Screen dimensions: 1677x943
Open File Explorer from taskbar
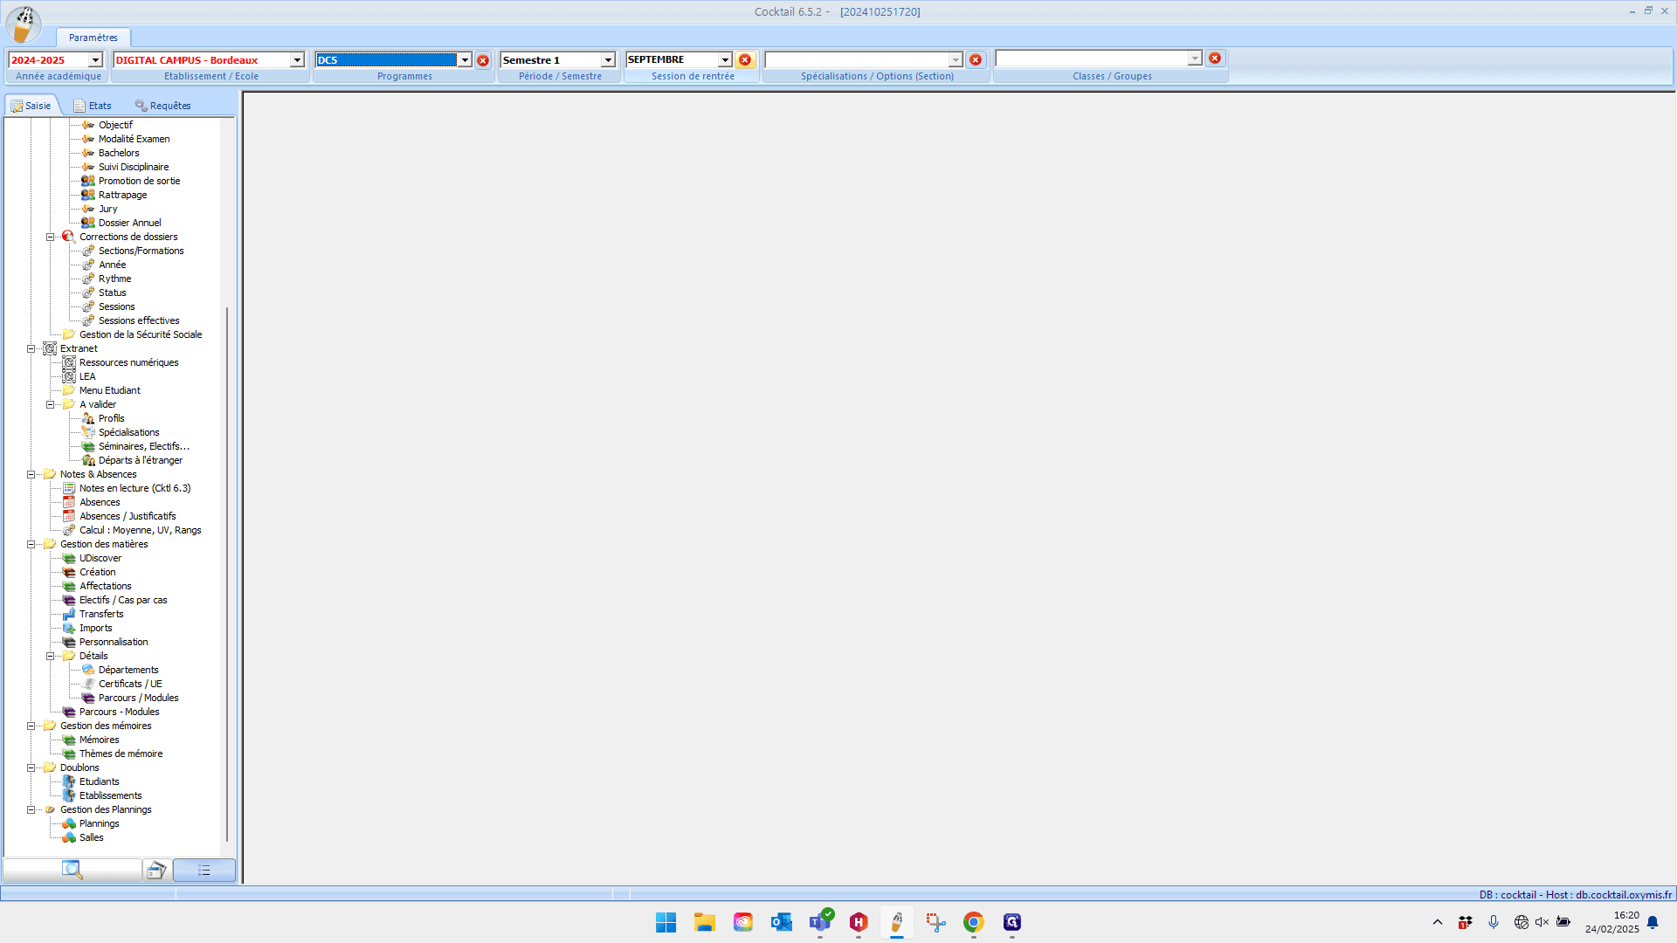705,922
